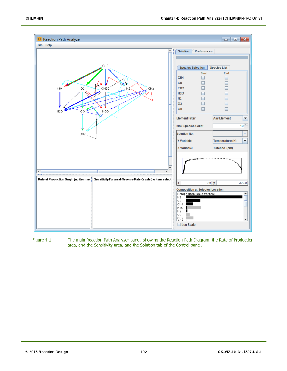
Task: Click the diagram vertical scrollbar thumb
Action: 170,105
